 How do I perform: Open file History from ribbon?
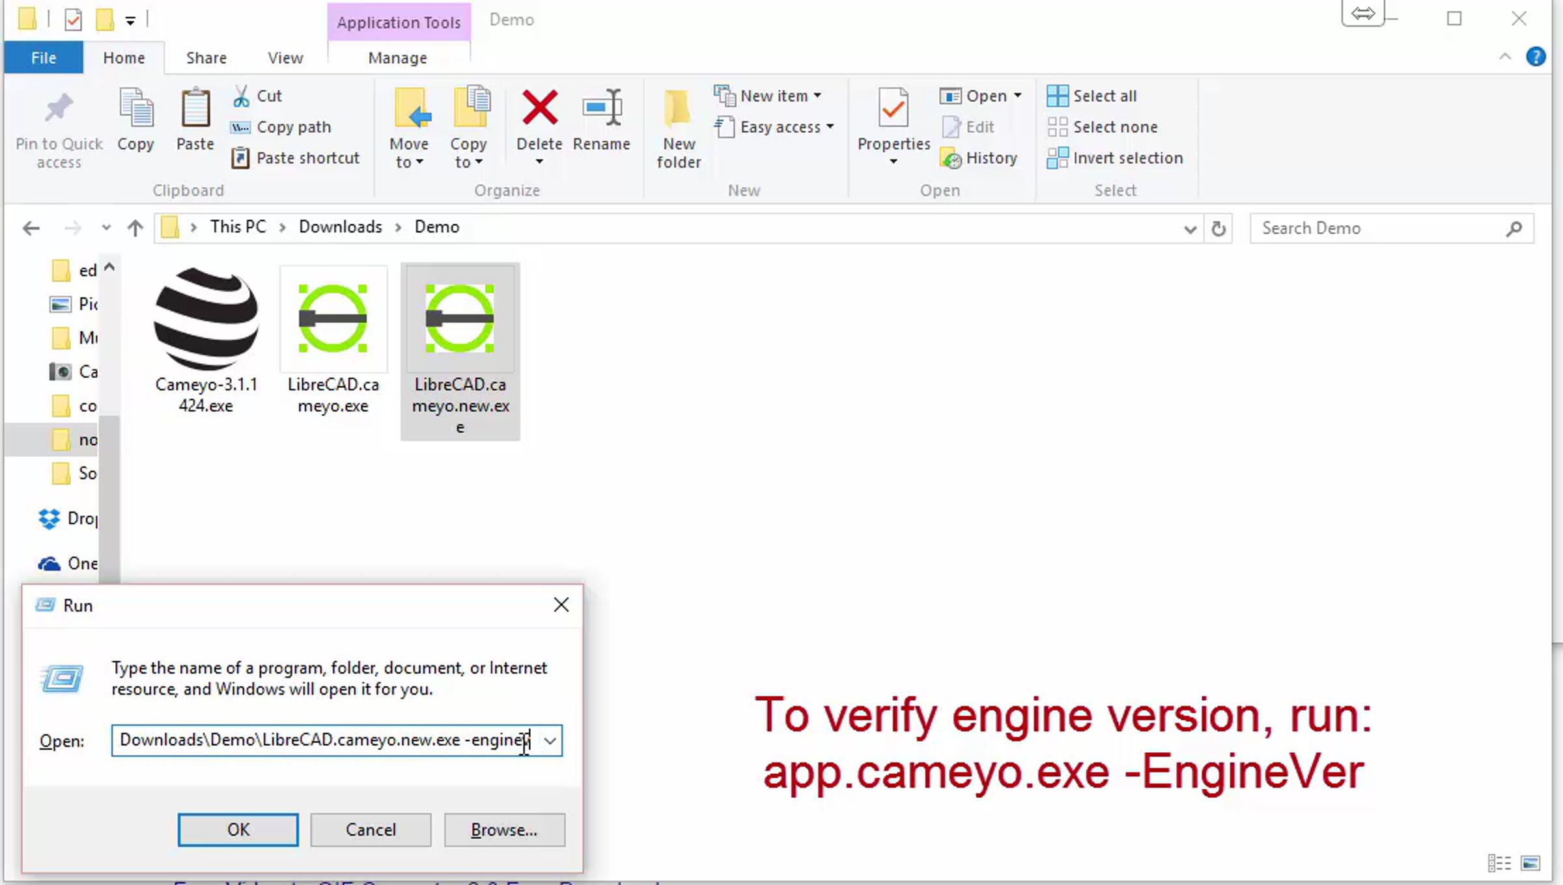[978, 158]
